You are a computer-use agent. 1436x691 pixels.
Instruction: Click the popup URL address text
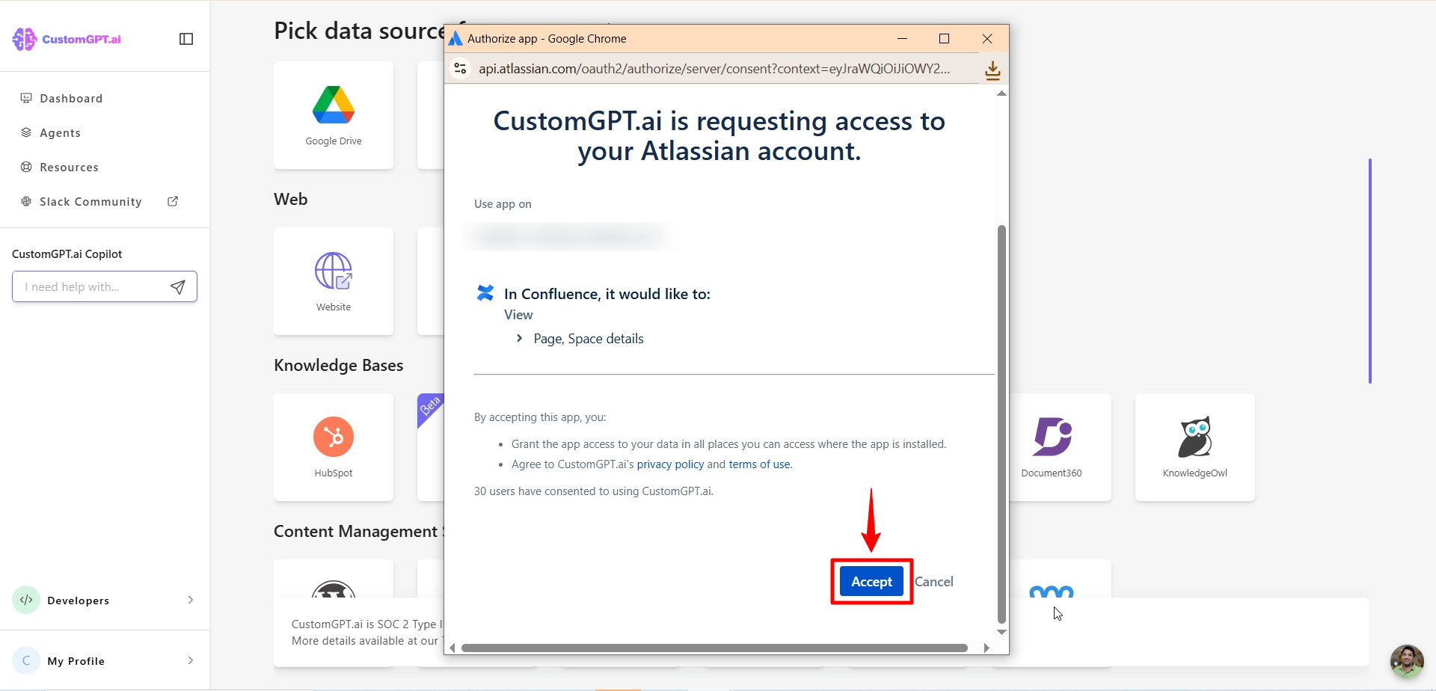714,69
